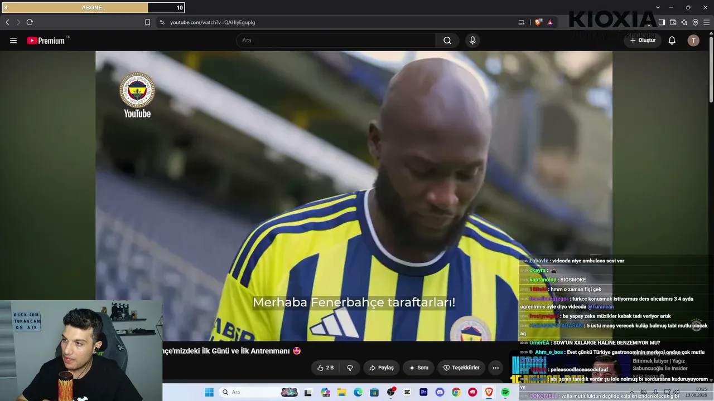
Task: Open Microsoft 365 Copilot taskbar icon
Action: pyautogui.click(x=325, y=392)
